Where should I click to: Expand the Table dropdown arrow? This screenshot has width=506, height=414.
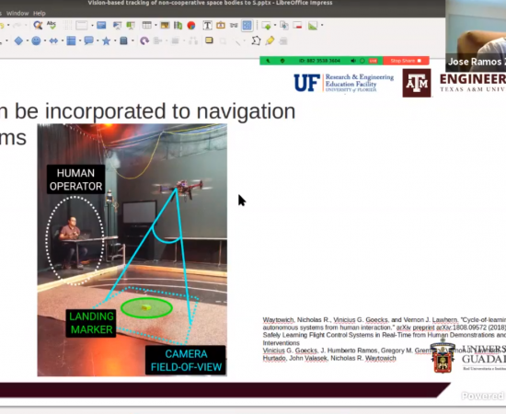point(155,25)
